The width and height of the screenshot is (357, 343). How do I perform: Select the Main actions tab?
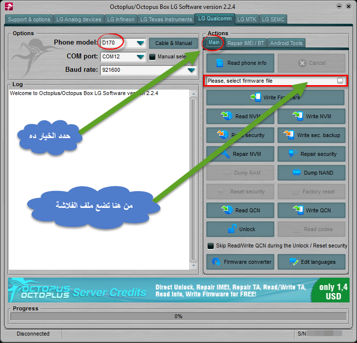click(214, 43)
